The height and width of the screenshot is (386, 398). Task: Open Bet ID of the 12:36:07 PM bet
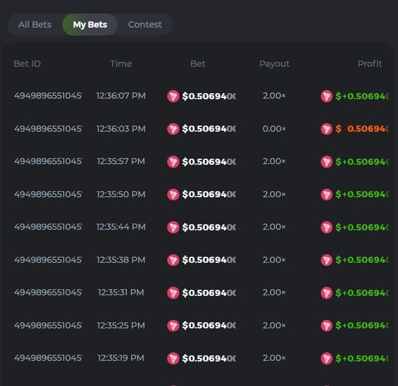click(x=48, y=96)
